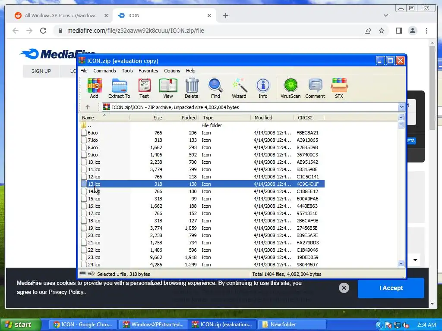Image resolution: width=442 pixels, height=331 pixels.
Task: Open a new Chrome tab
Action: pyautogui.click(x=226, y=16)
